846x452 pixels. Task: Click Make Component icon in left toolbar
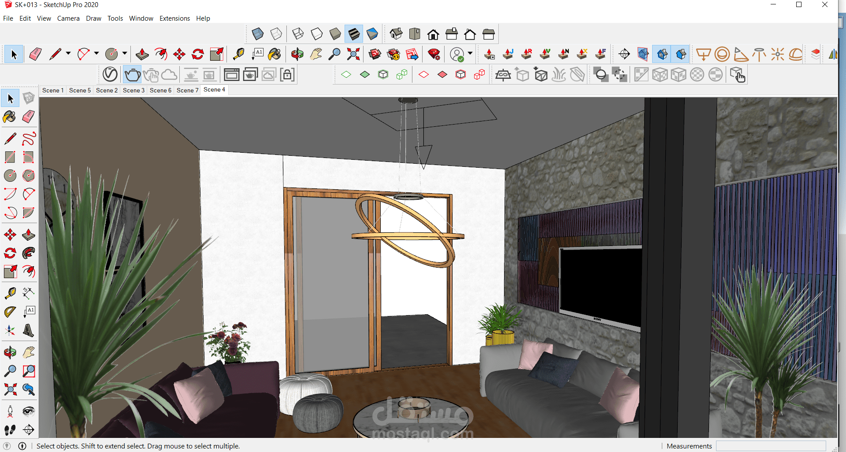point(29,98)
